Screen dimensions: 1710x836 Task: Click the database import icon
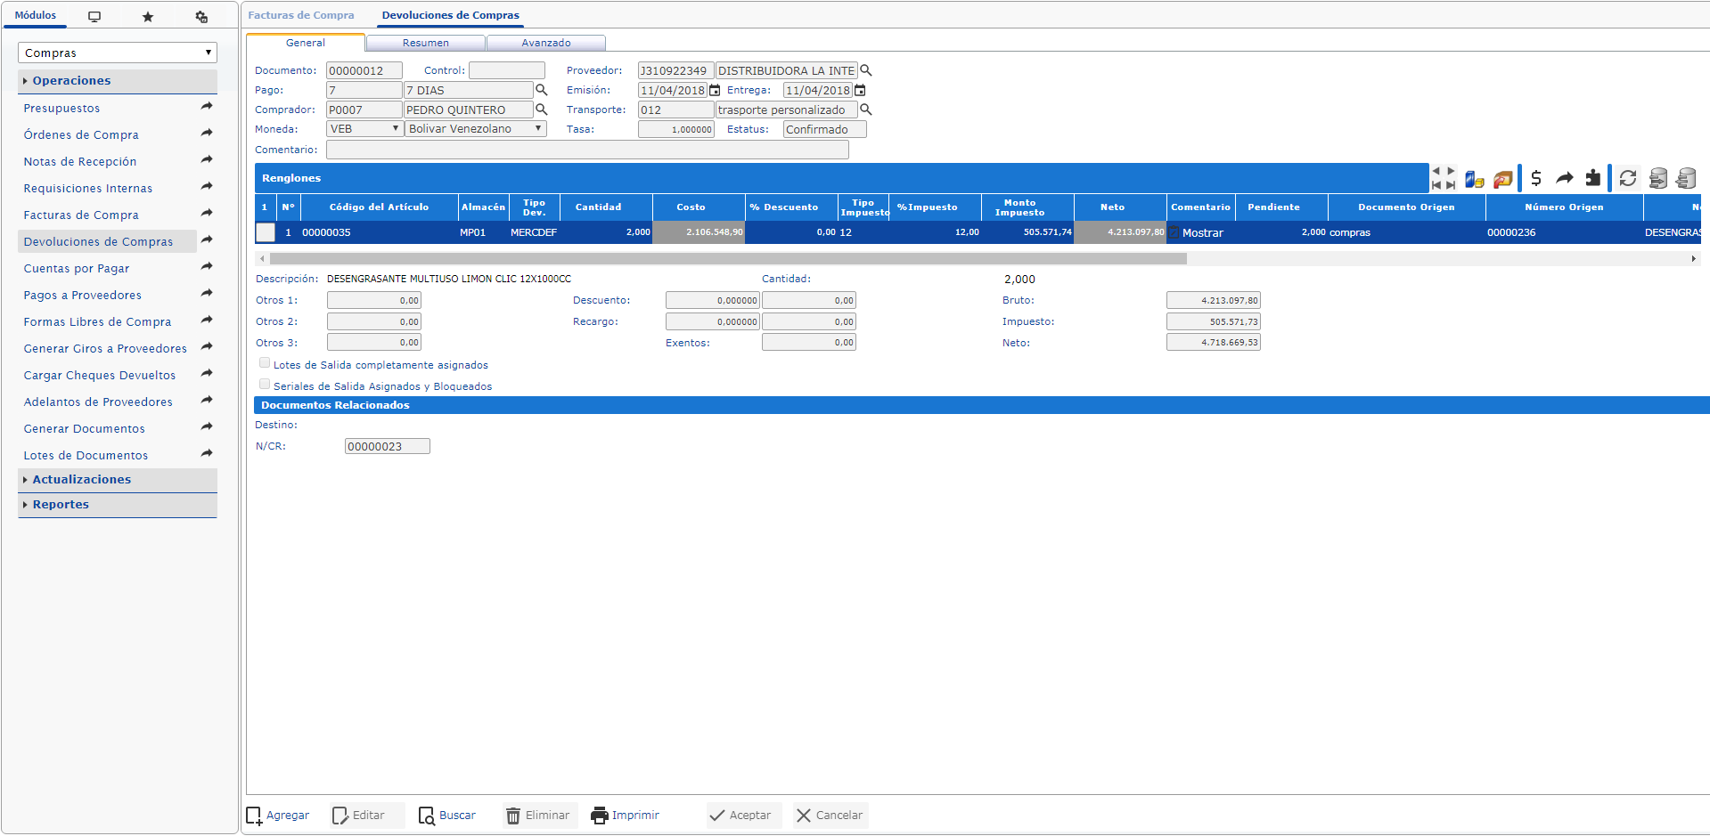point(1686,178)
